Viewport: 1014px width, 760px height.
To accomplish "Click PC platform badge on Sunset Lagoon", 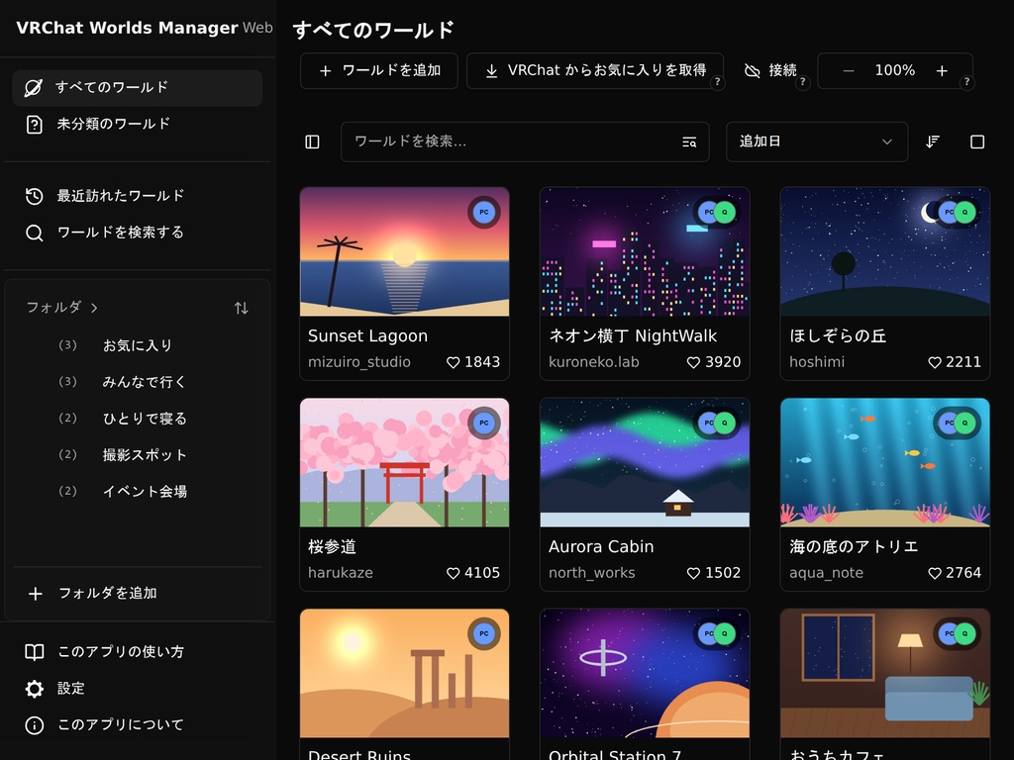I will click(x=483, y=212).
